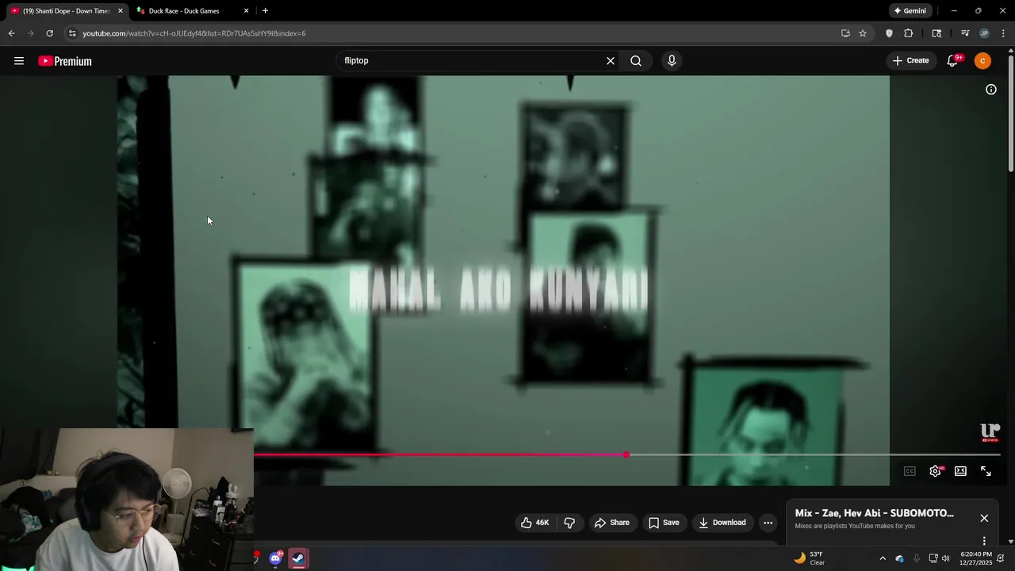
Task: Clear the fliptop search text
Action: coord(611,61)
